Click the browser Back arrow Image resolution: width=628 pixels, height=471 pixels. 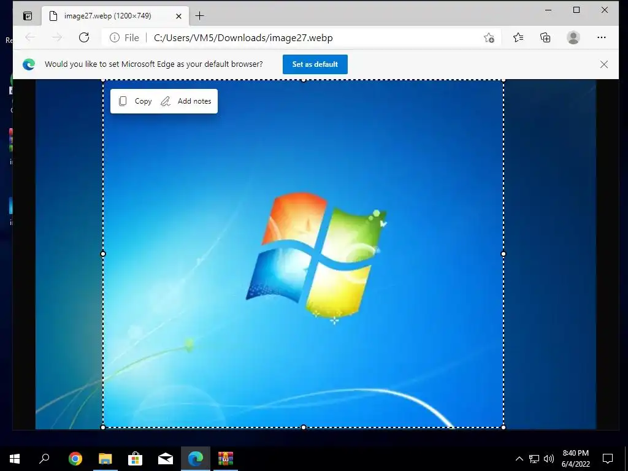click(30, 37)
